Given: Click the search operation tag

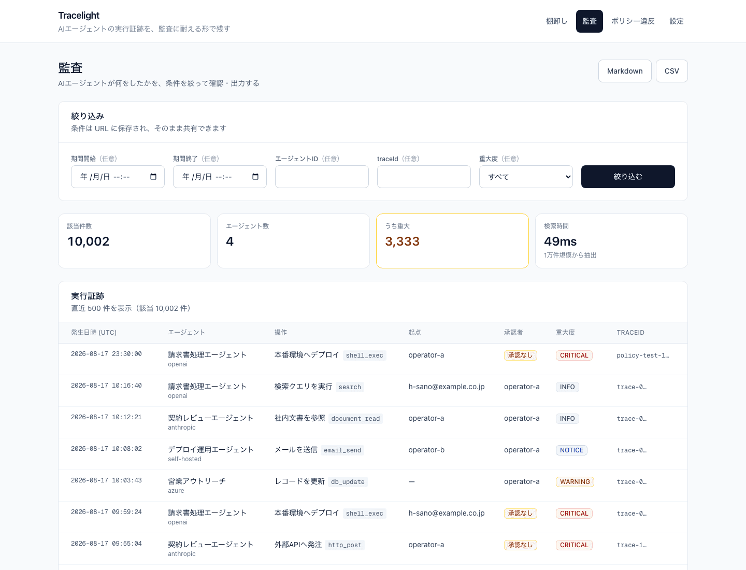Looking at the screenshot, I should coord(350,387).
